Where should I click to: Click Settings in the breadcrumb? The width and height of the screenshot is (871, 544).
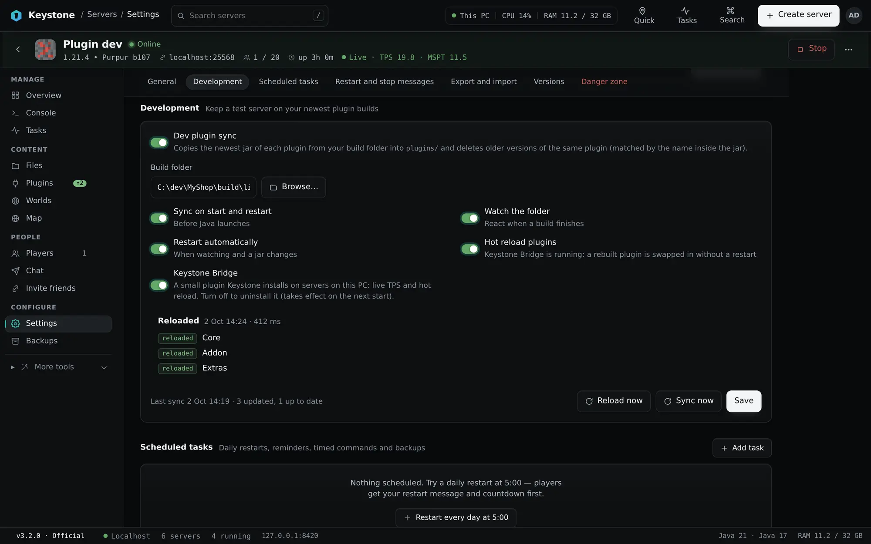point(143,14)
